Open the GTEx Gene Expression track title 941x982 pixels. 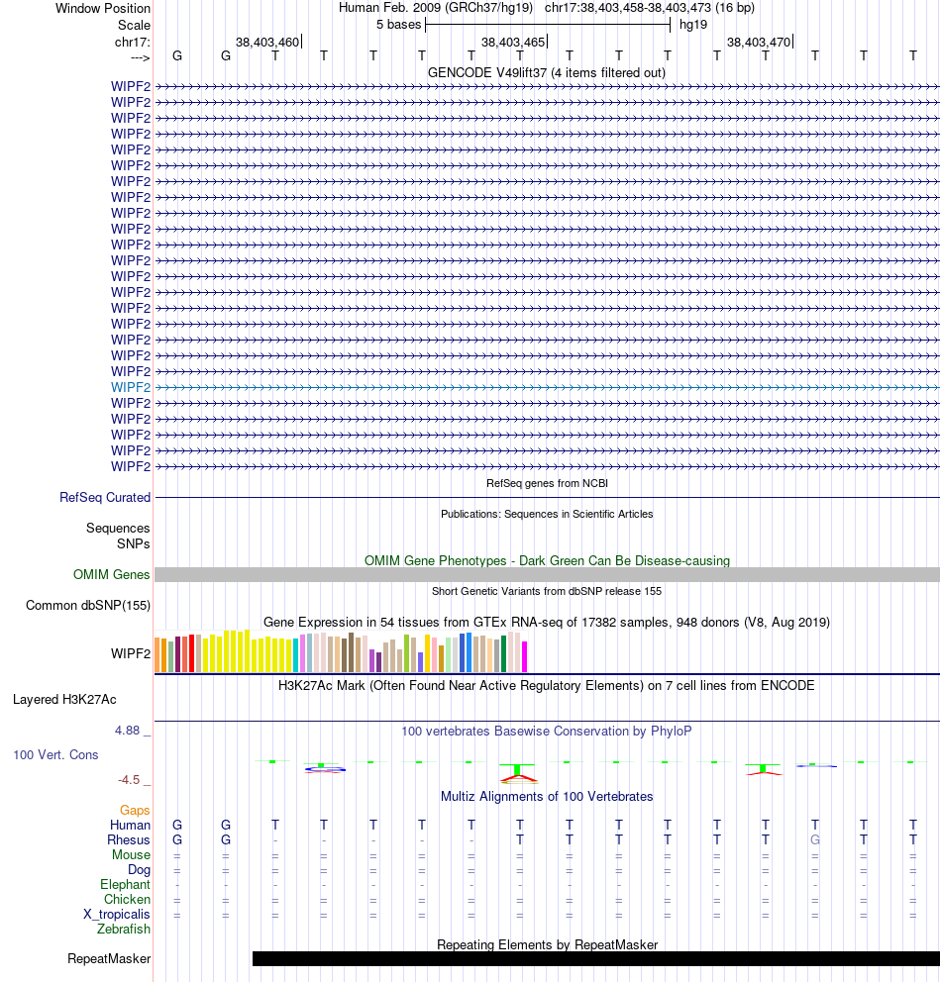pos(547,622)
